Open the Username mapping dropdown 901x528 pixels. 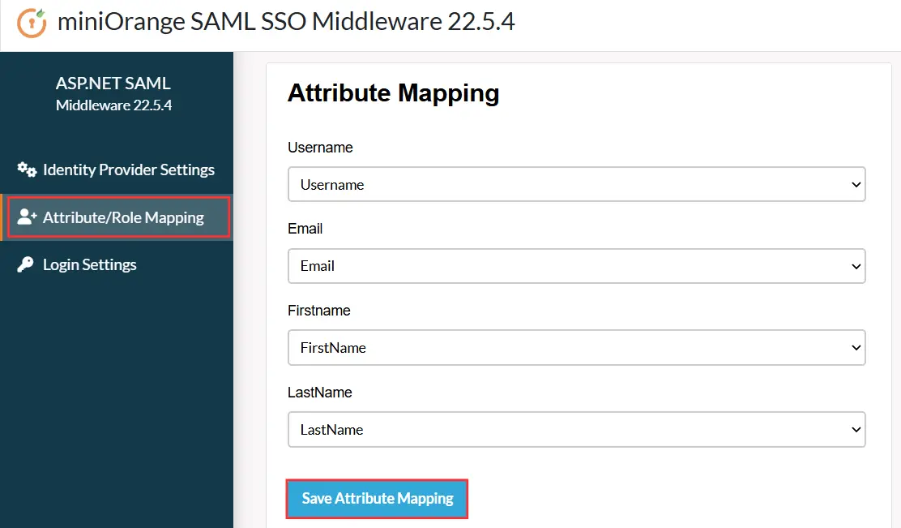pos(576,184)
